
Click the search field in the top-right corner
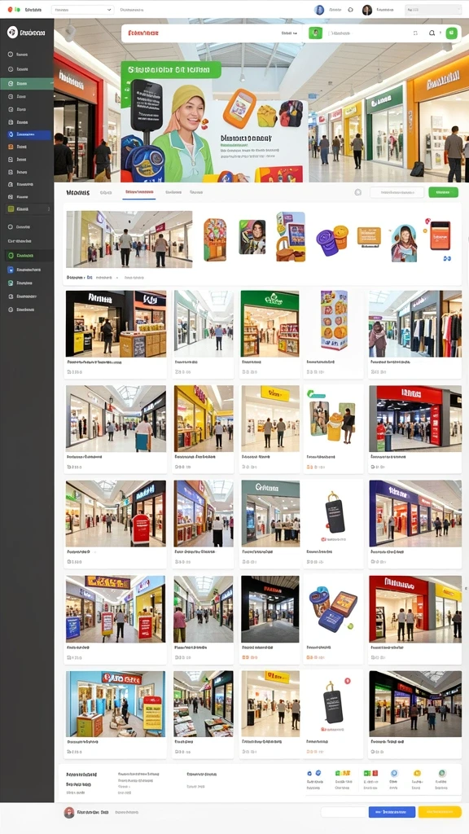pos(433,10)
